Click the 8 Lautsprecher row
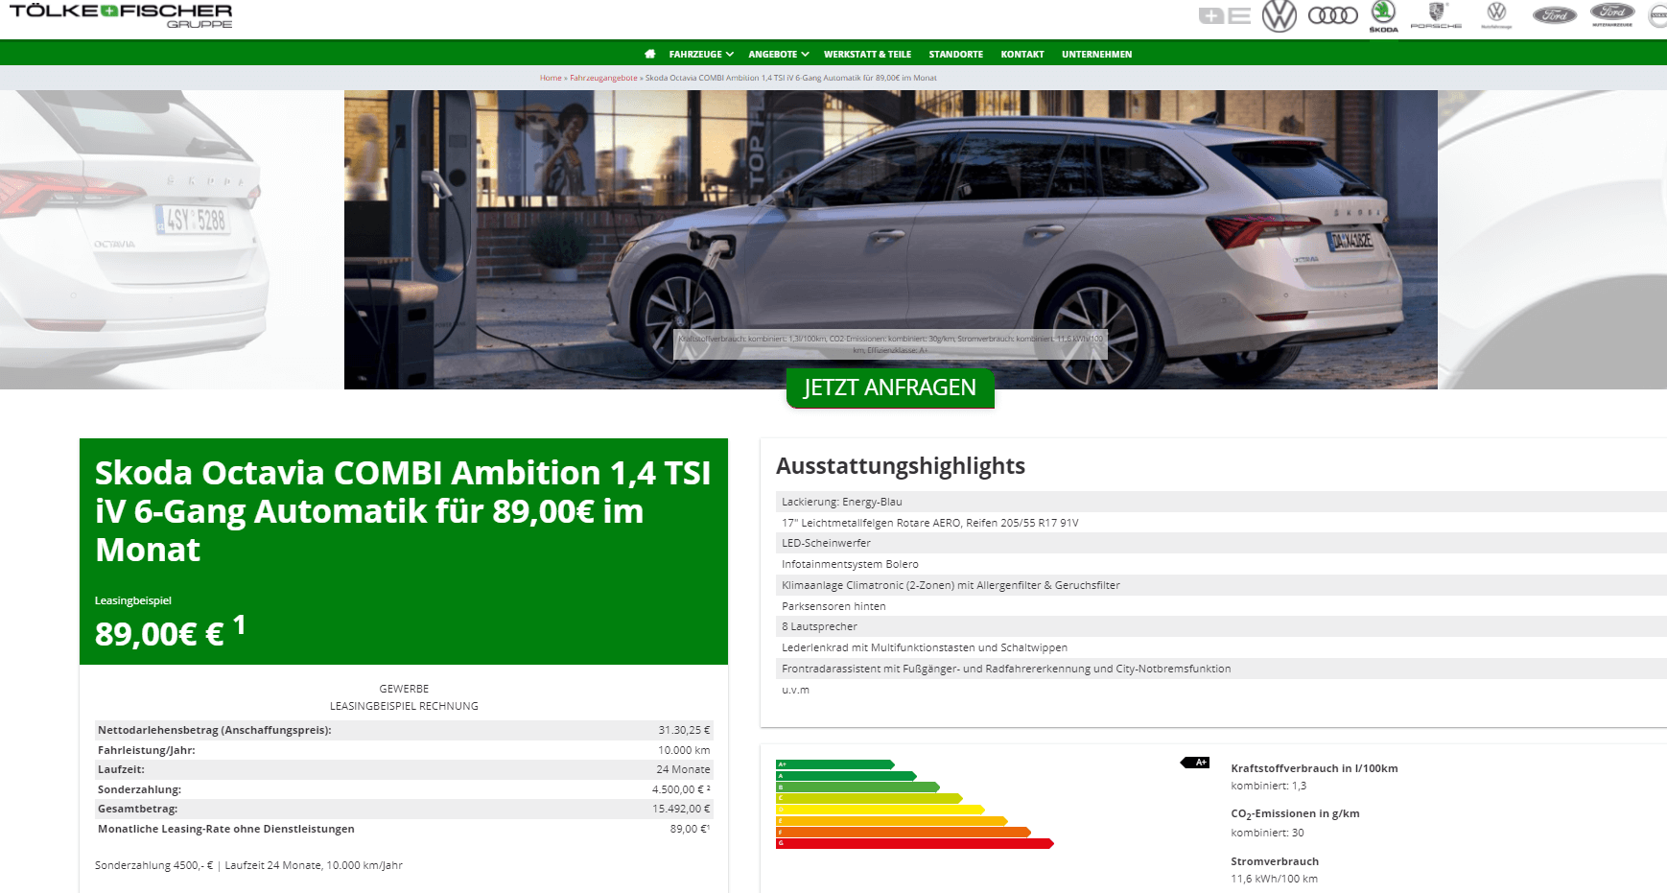The image size is (1667, 893). click(1221, 626)
